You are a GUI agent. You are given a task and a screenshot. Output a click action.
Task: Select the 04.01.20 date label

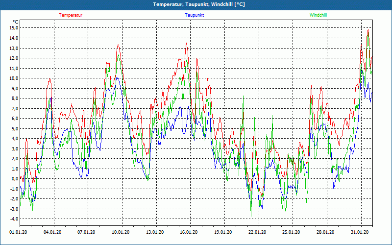pos(52,232)
